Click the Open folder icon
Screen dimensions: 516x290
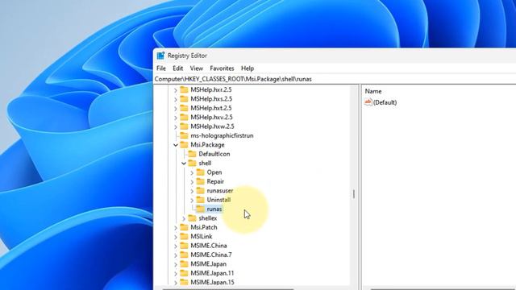tap(201, 172)
